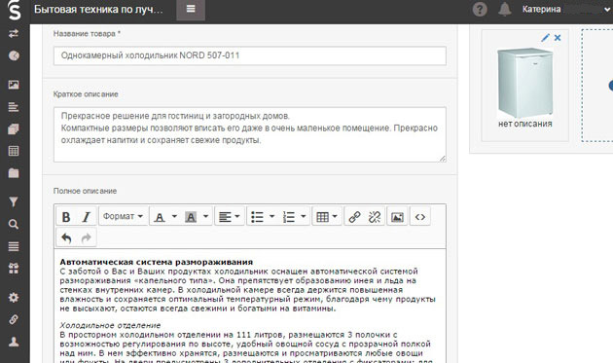Open the list rows sidebar icon

click(14, 246)
